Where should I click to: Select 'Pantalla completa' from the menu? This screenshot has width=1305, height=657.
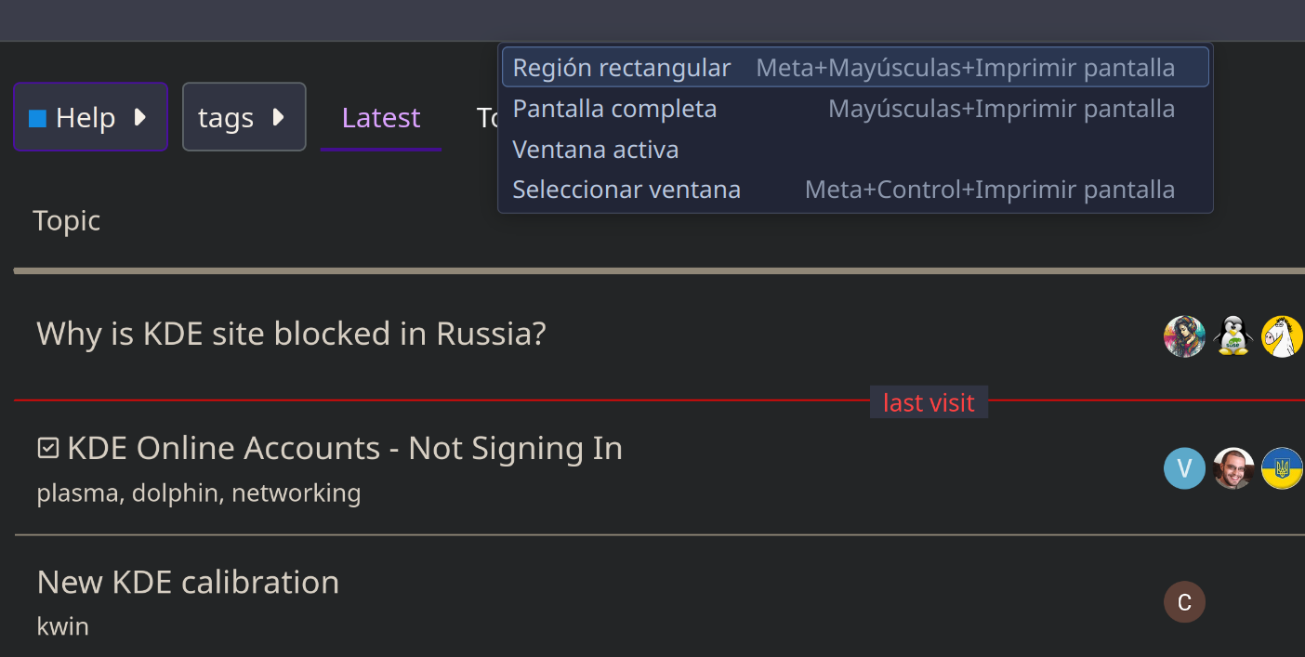(x=614, y=109)
